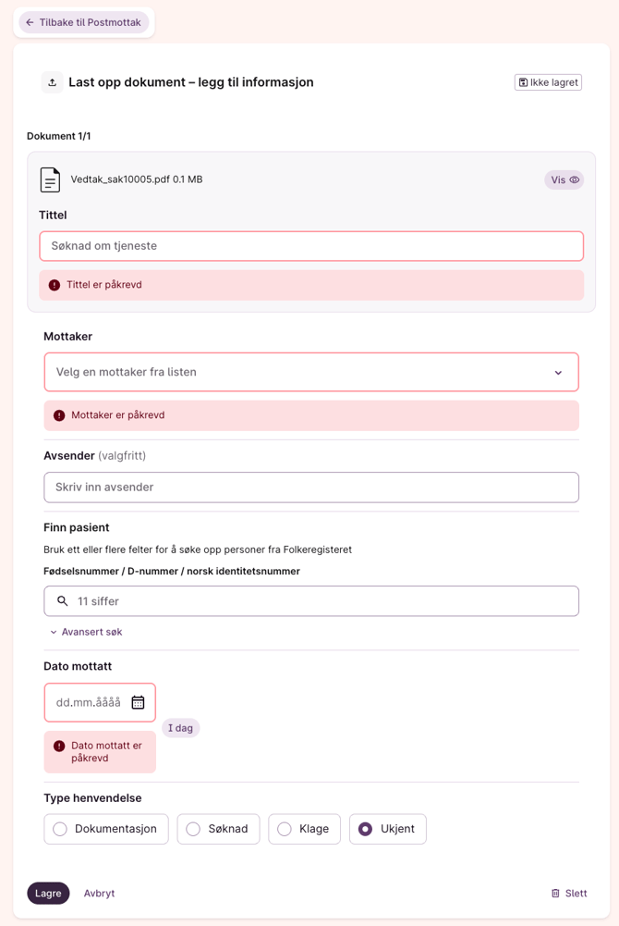Click the Avbryt link

coord(100,894)
